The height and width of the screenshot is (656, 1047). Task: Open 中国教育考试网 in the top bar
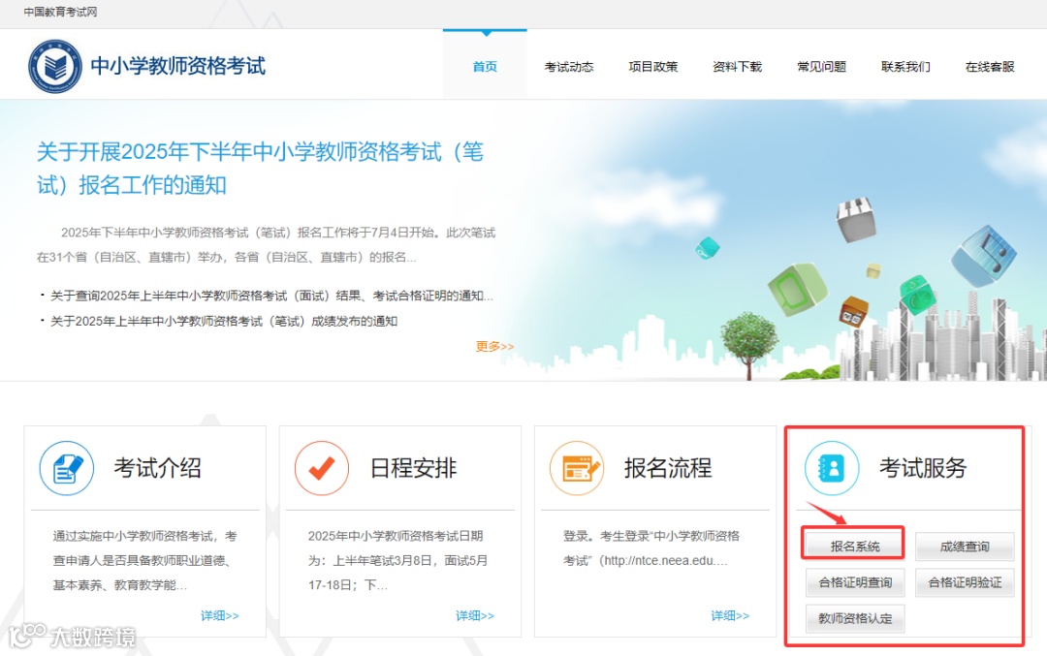click(x=60, y=14)
